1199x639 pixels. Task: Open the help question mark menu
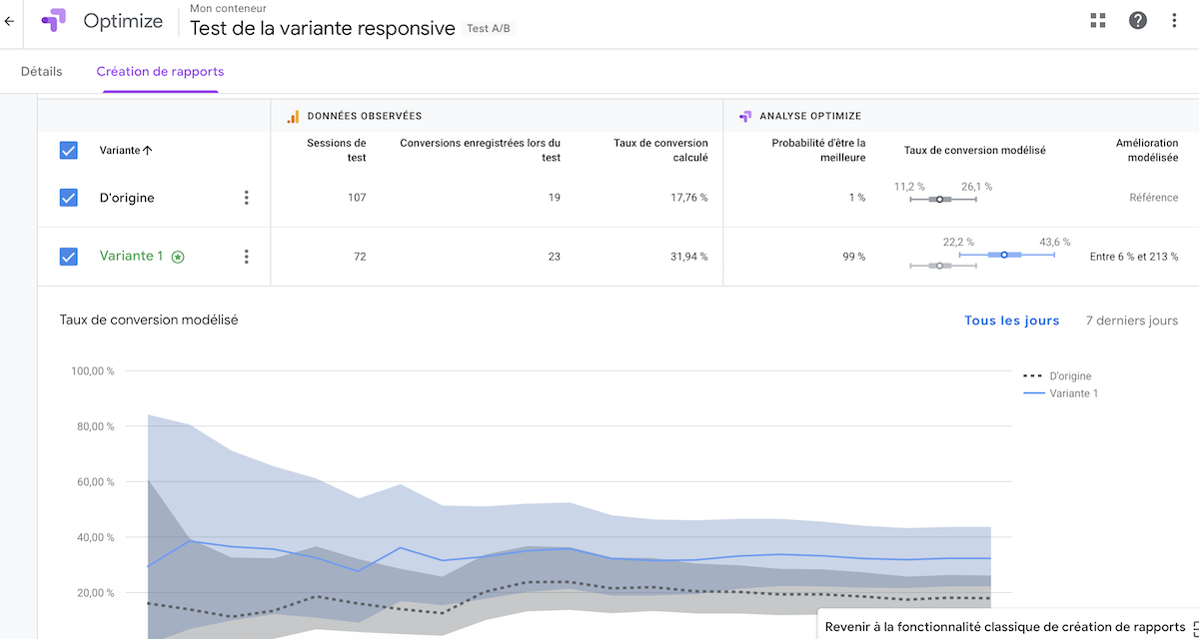point(1138,20)
